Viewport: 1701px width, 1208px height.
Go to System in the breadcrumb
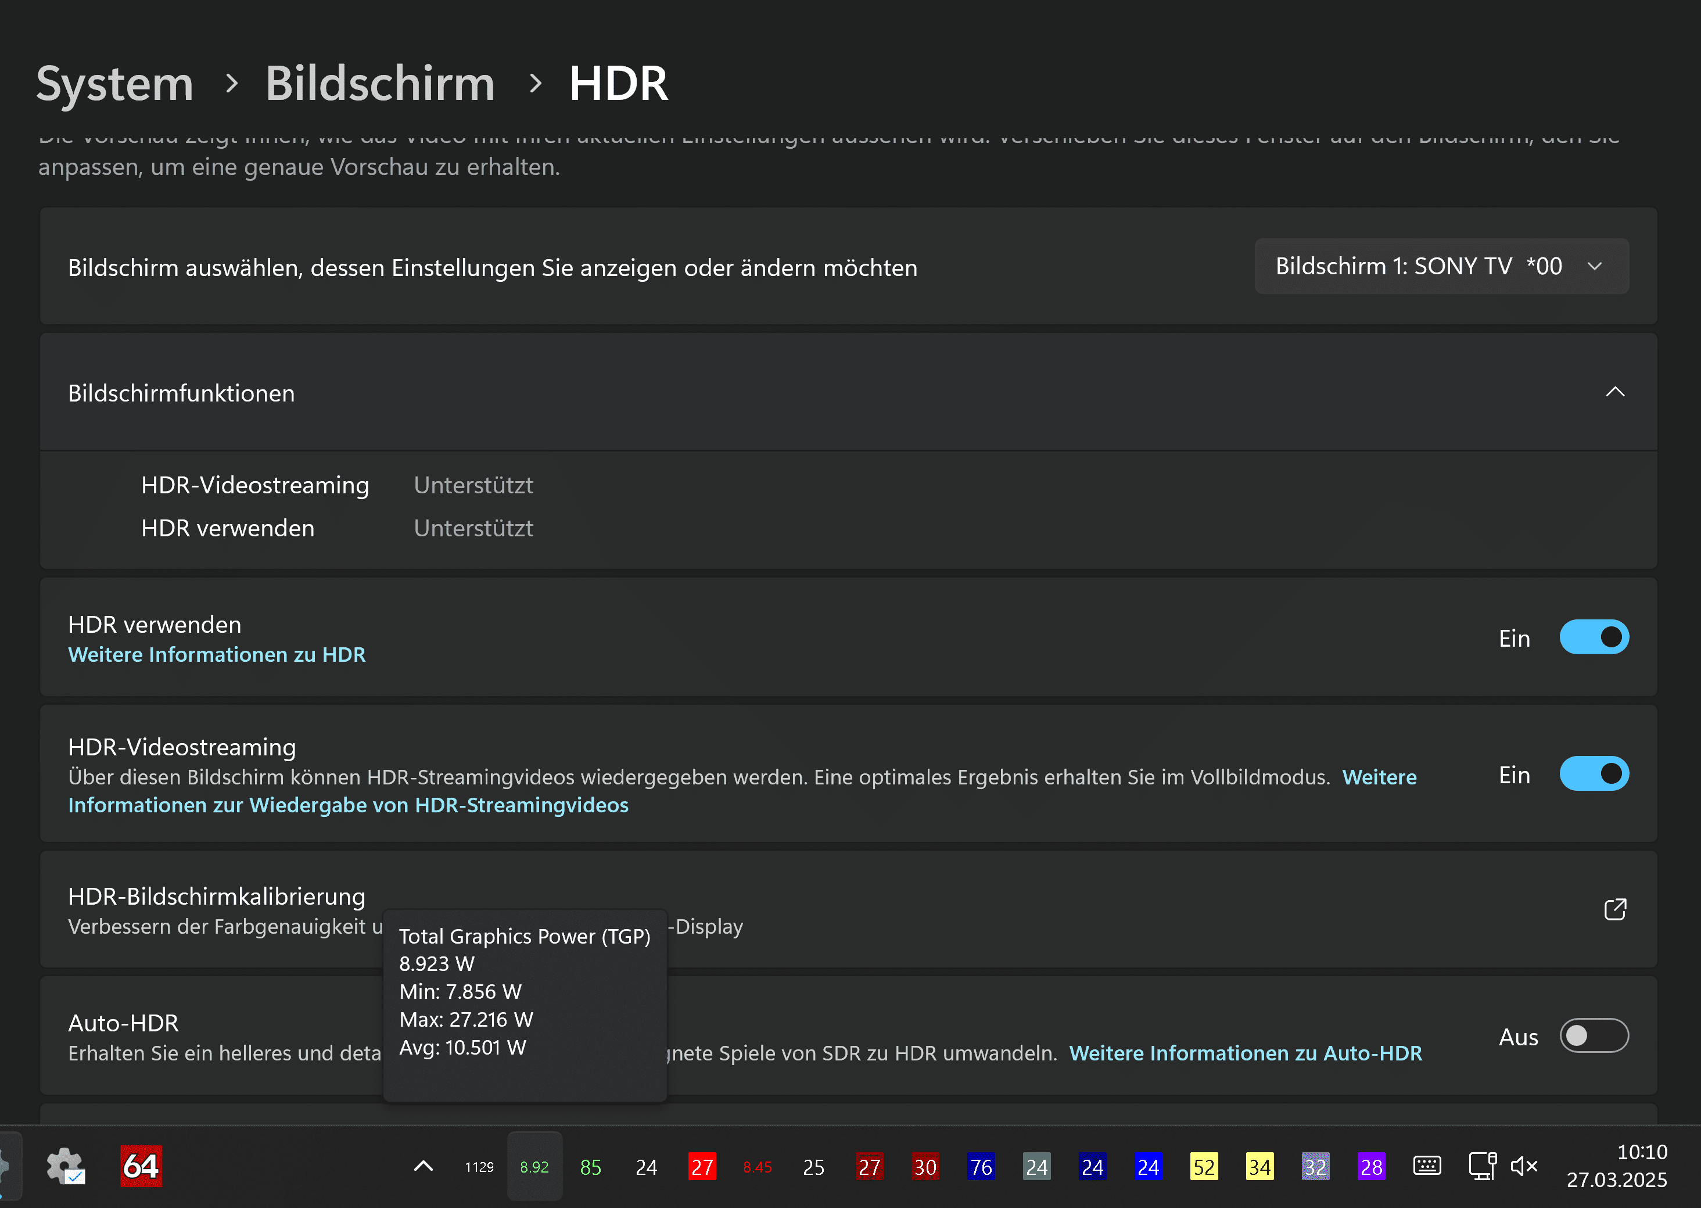pyautogui.click(x=115, y=83)
